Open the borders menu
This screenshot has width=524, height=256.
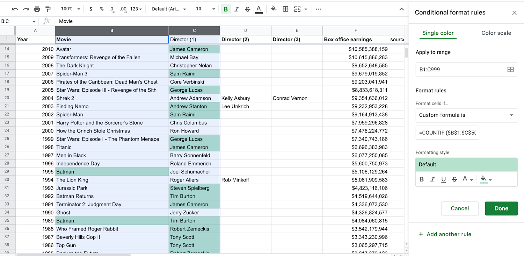click(x=285, y=9)
